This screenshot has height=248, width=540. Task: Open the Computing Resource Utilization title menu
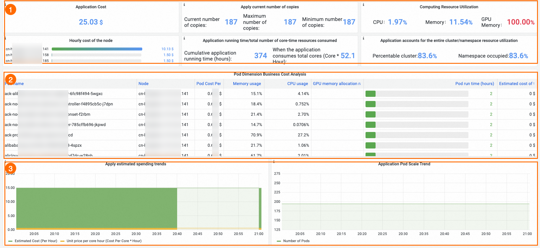[x=449, y=7]
